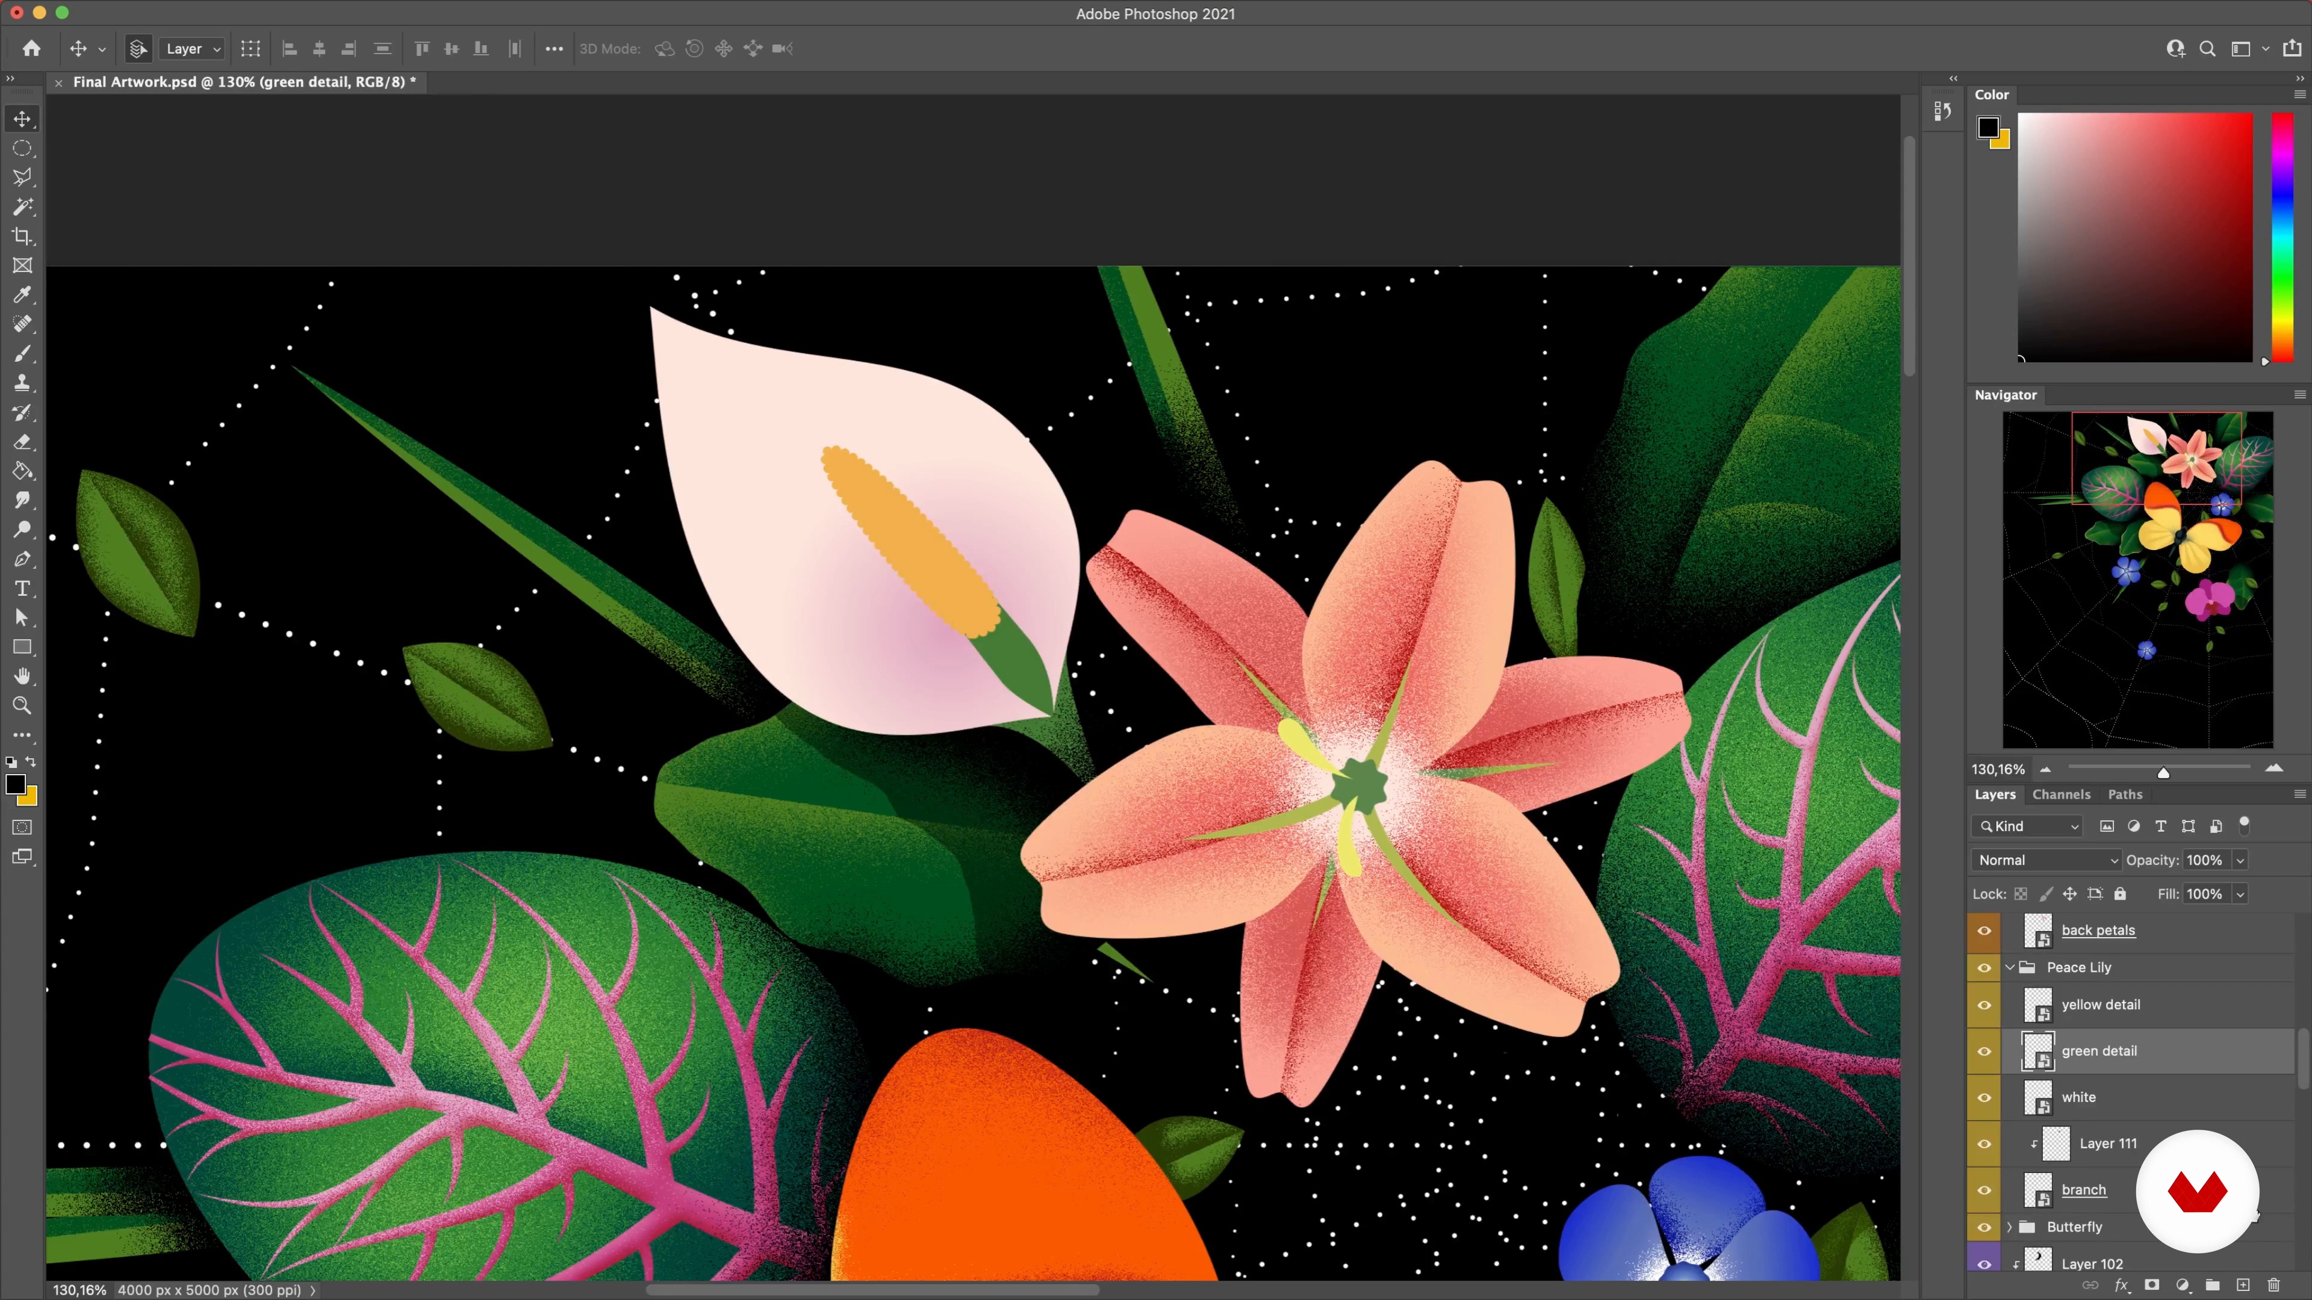Select the Final Artwork.psd document tab
Viewport: 2312px width, 1300px height.
click(x=244, y=82)
